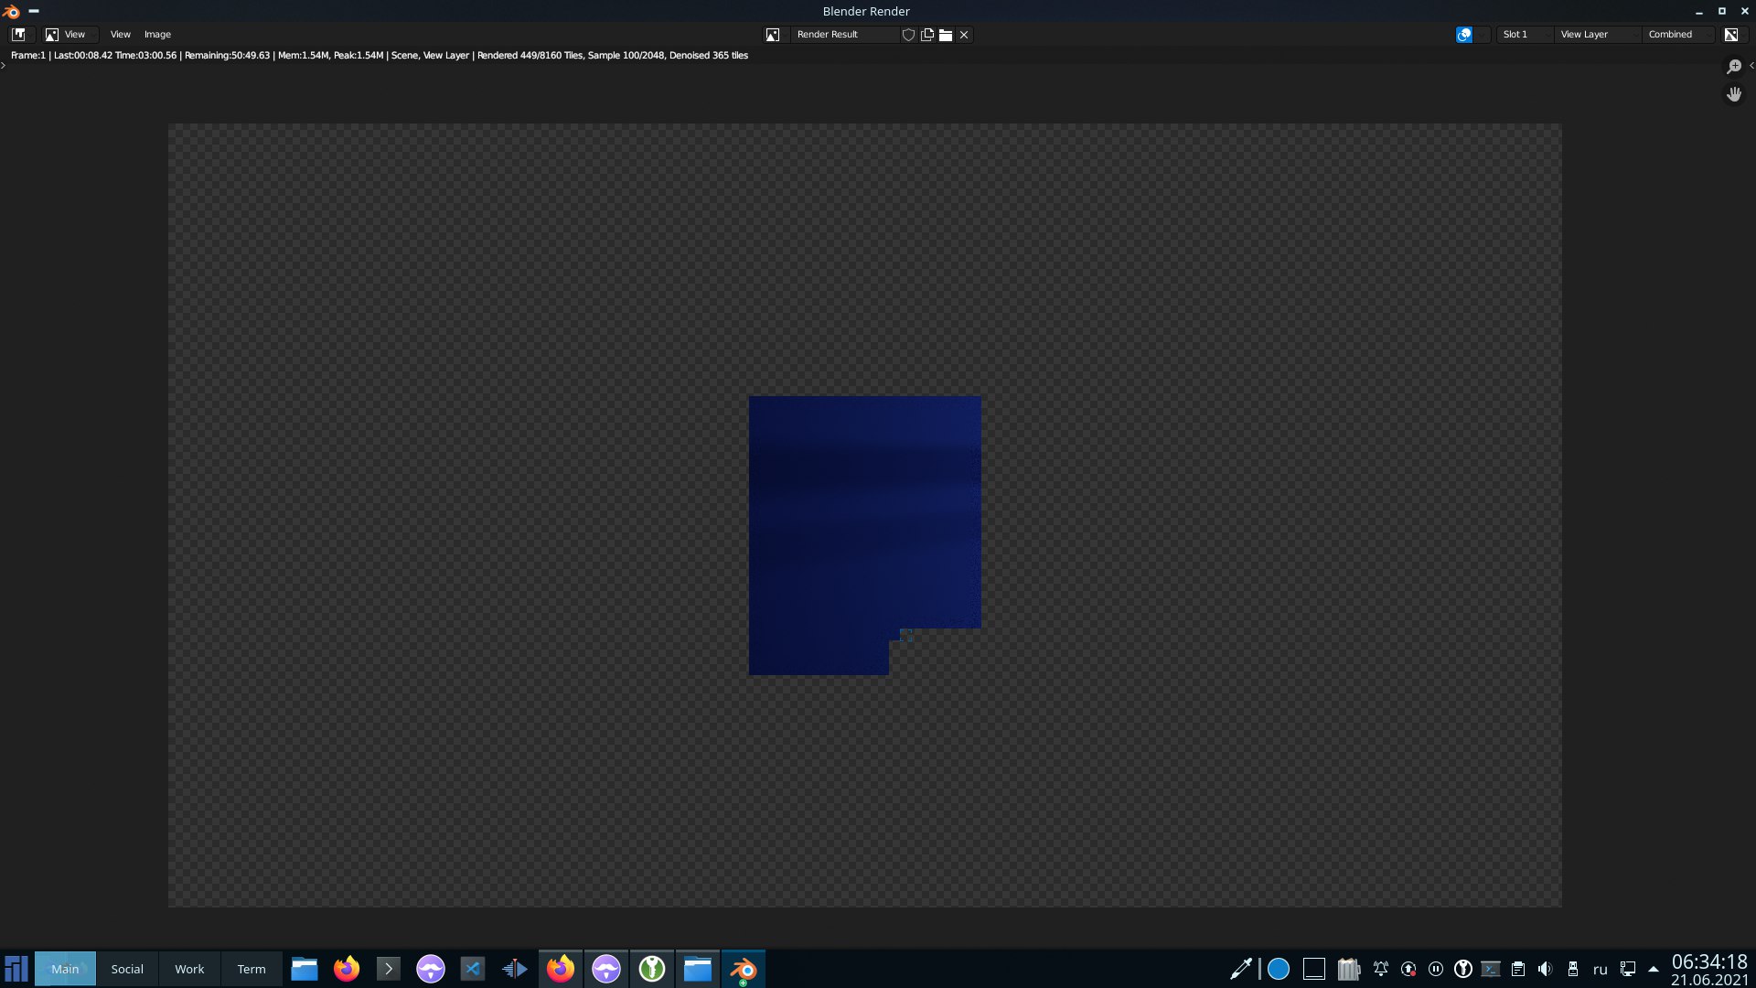The width and height of the screenshot is (1756, 988).
Task: Expand the gizmo options dropdown arrow
Action: [1482, 34]
